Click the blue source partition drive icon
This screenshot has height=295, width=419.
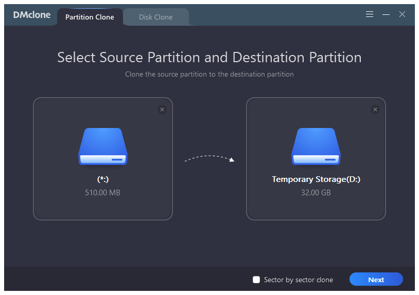tap(103, 146)
